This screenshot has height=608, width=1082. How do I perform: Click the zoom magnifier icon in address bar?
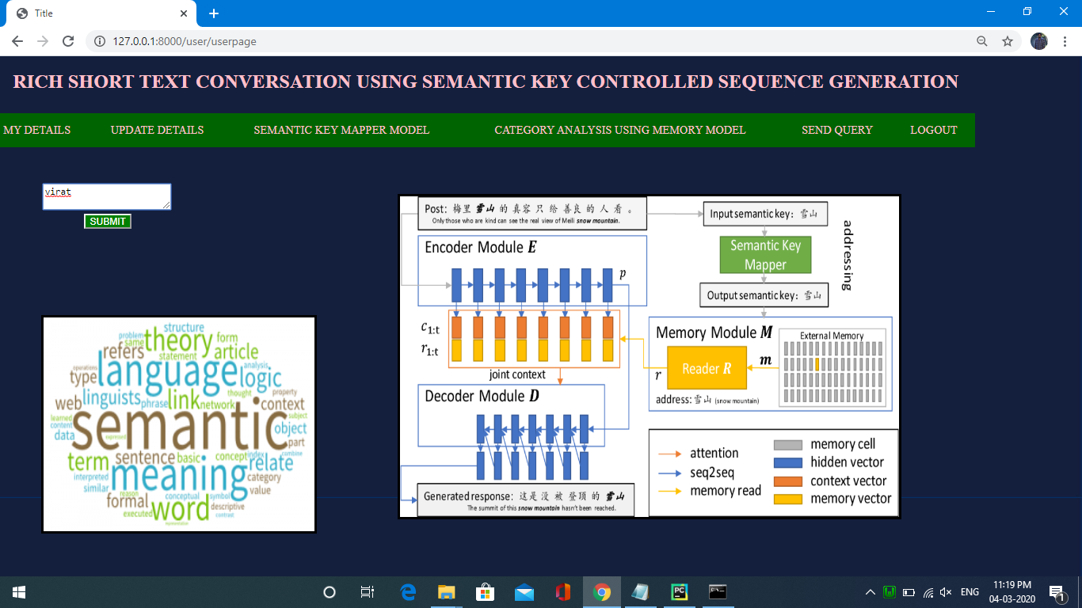coord(982,41)
